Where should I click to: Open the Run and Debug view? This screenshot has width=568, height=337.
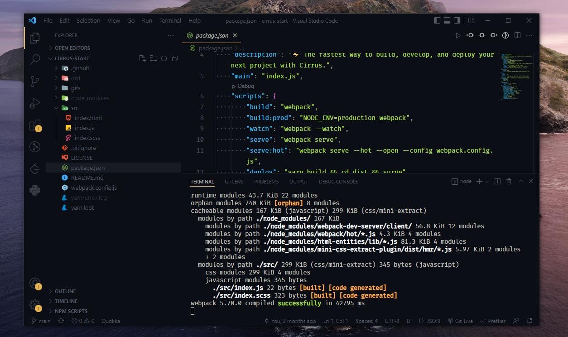point(35,103)
